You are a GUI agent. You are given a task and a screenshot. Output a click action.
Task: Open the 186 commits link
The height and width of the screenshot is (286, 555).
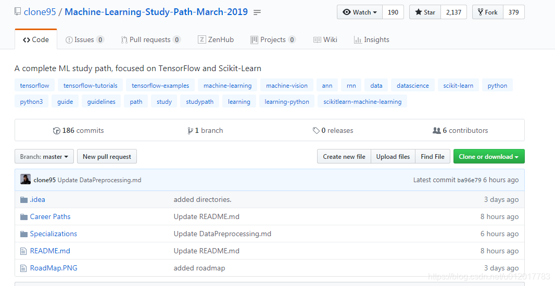tap(79, 131)
